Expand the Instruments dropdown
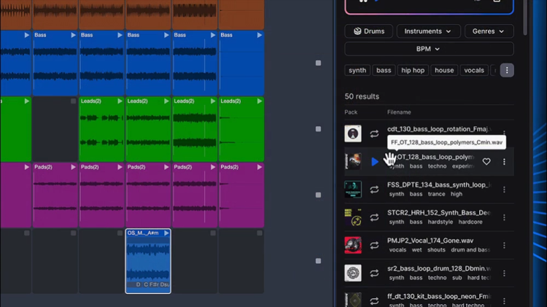The width and height of the screenshot is (547, 307). click(428, 31)
